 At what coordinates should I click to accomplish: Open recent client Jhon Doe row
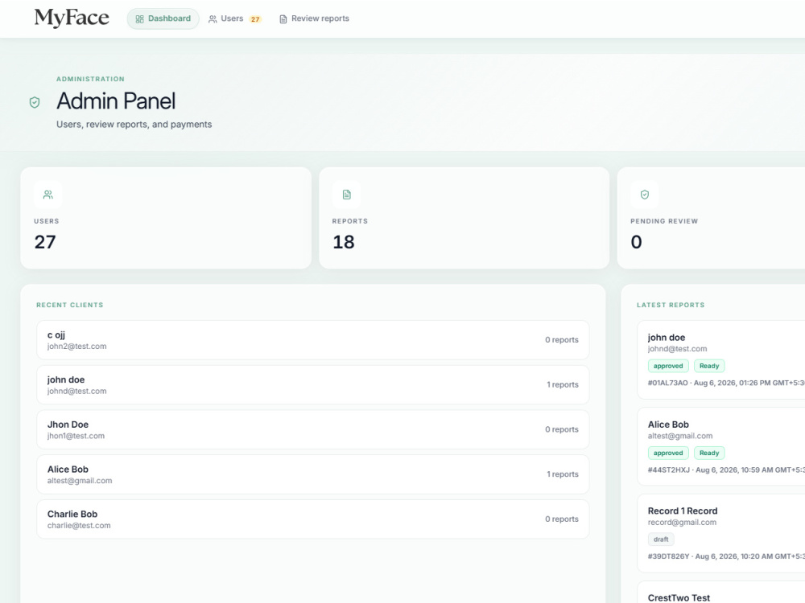point(312,429)
